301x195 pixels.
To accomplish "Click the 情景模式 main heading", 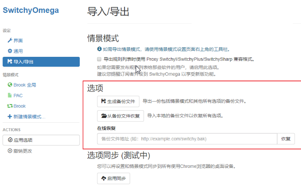I will [103, 38].
